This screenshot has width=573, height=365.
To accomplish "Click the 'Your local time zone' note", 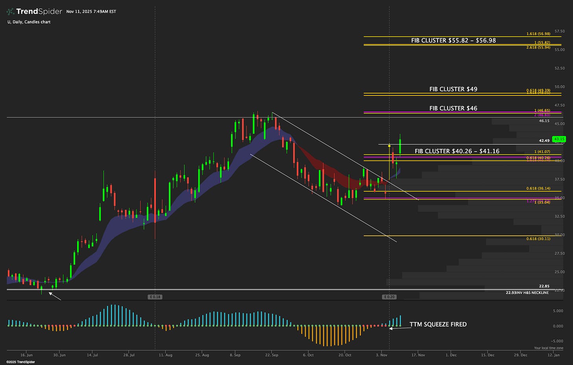I will (x=549, y=348).
